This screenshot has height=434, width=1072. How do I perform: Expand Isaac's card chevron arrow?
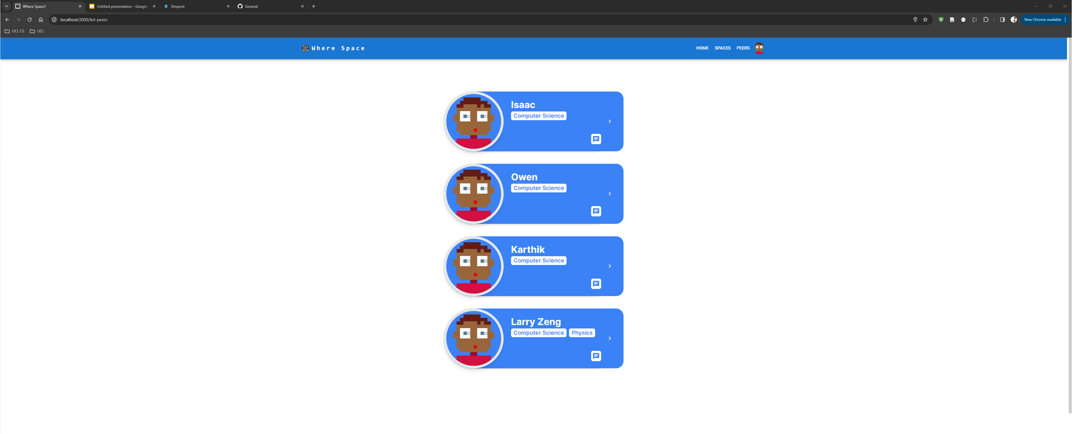[x=610, y=121]
